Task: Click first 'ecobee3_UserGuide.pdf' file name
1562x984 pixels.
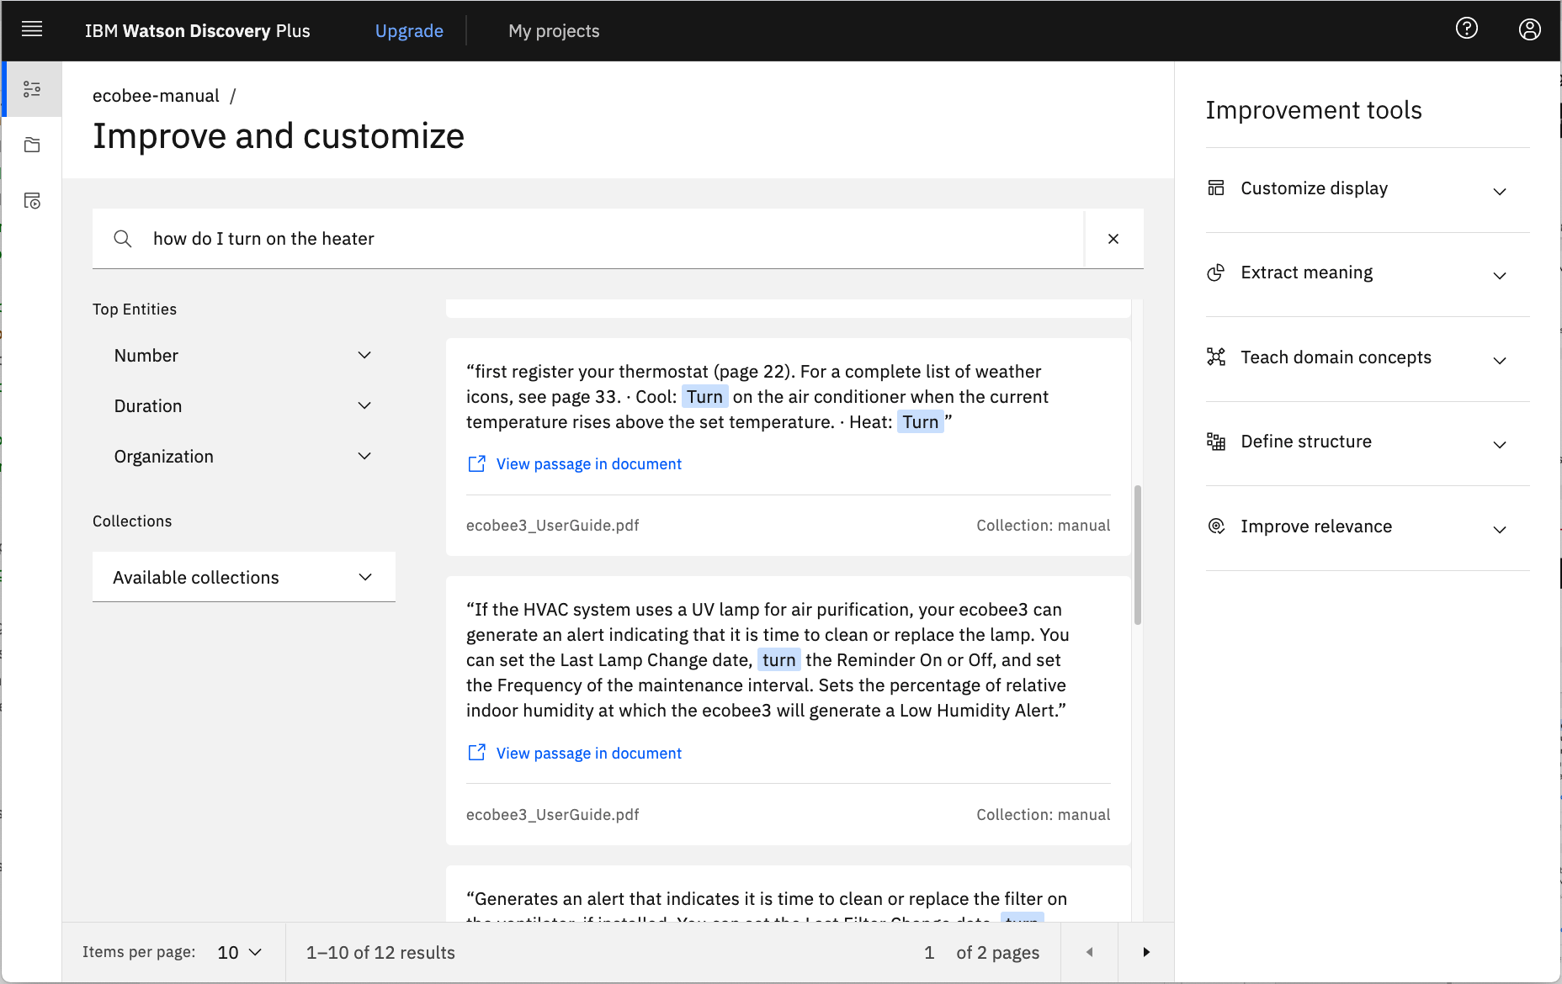Action: click(x=553, y=526)
